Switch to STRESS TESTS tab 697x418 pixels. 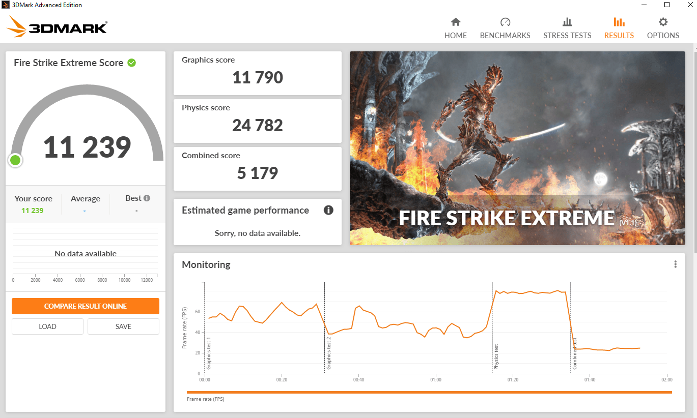(567, 36)
